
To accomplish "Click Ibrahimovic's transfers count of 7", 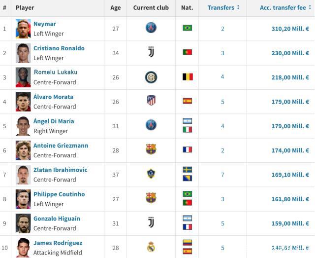I will (222, 175).
